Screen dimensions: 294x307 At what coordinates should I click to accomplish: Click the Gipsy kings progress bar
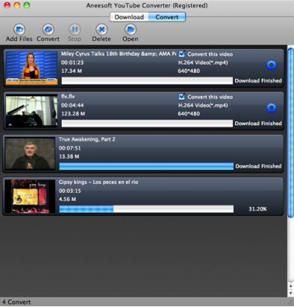coord(146,209)
